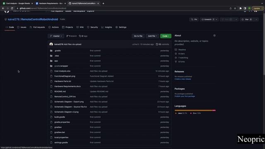Click file icon next to README.md

51,91
